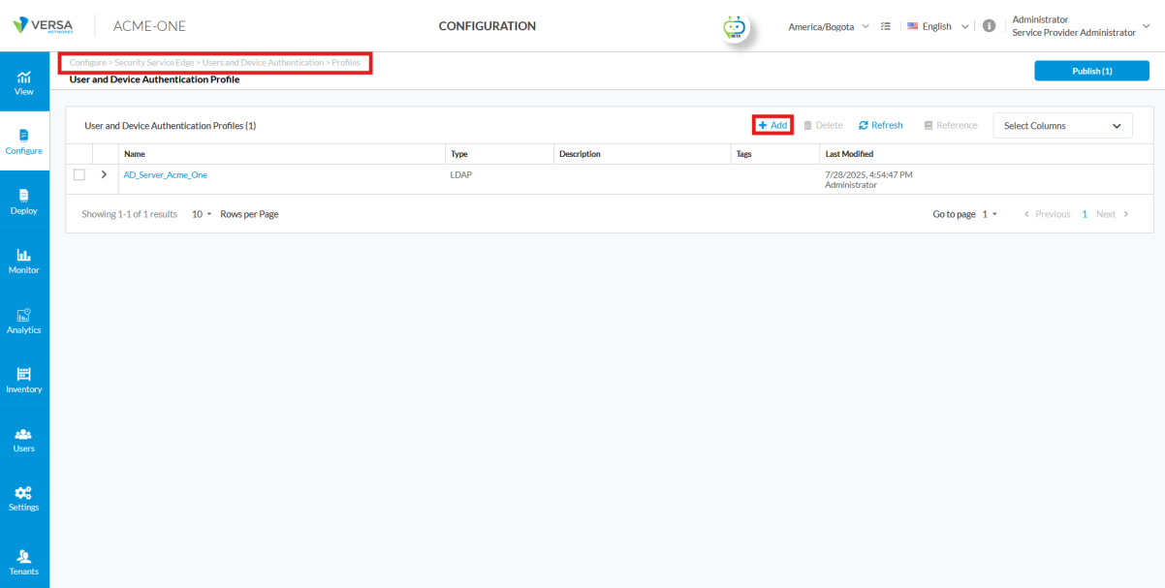Image resolution: width=1165 pixels, height=588 pixels.
Task: Open the View section in the sidebar
Action: (x=24, y=83)
